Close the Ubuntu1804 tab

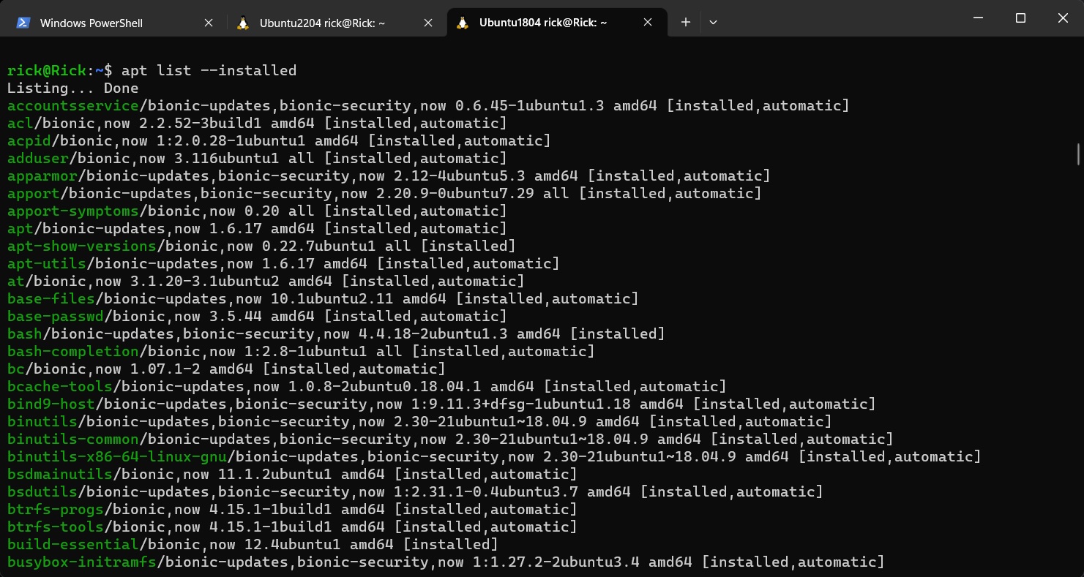click(648, 23)
